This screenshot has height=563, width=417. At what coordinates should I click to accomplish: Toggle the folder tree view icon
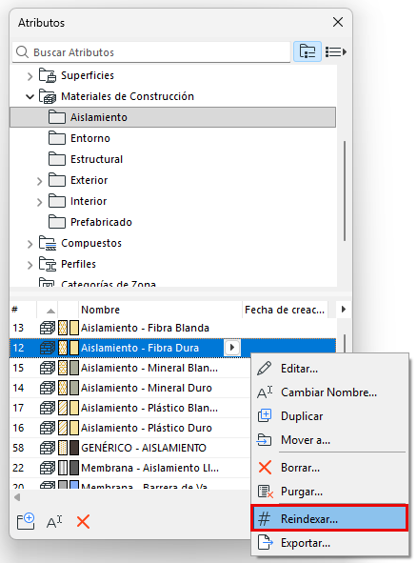tap(308, 51)
